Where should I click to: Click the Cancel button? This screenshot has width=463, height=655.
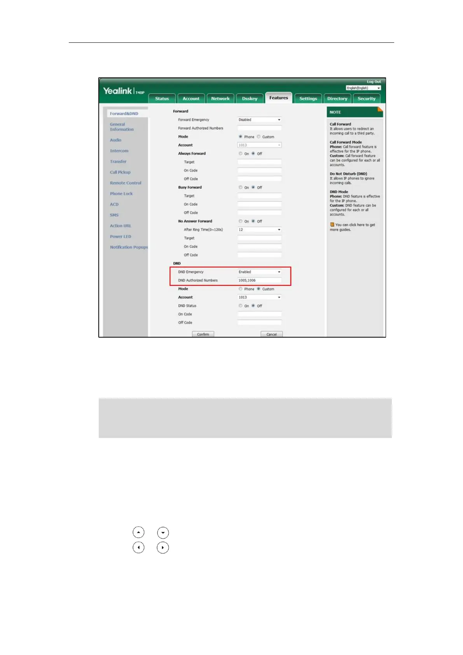(271, 334)
